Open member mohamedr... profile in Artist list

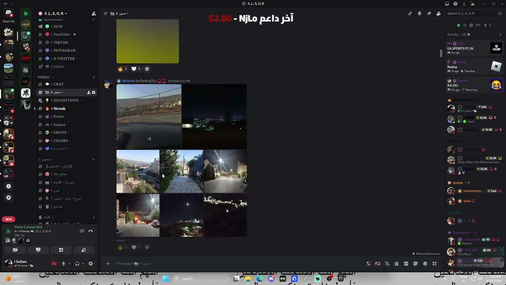pos(474,191)
